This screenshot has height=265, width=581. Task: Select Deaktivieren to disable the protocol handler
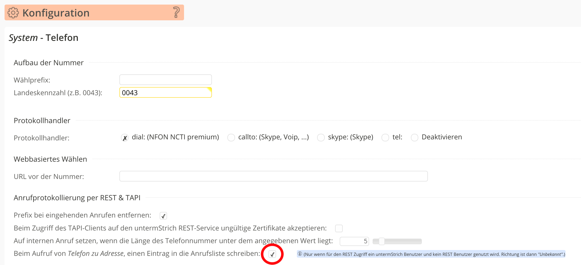click(x=414, y=138)
